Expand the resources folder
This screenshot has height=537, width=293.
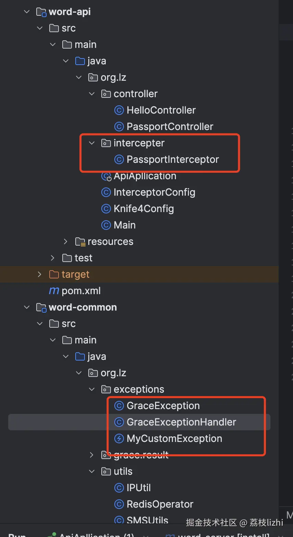click(65, 241)
